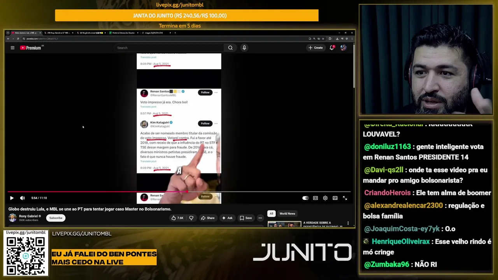
Task: Open browser extensions puzzle icon
Action: click(330, 38)
